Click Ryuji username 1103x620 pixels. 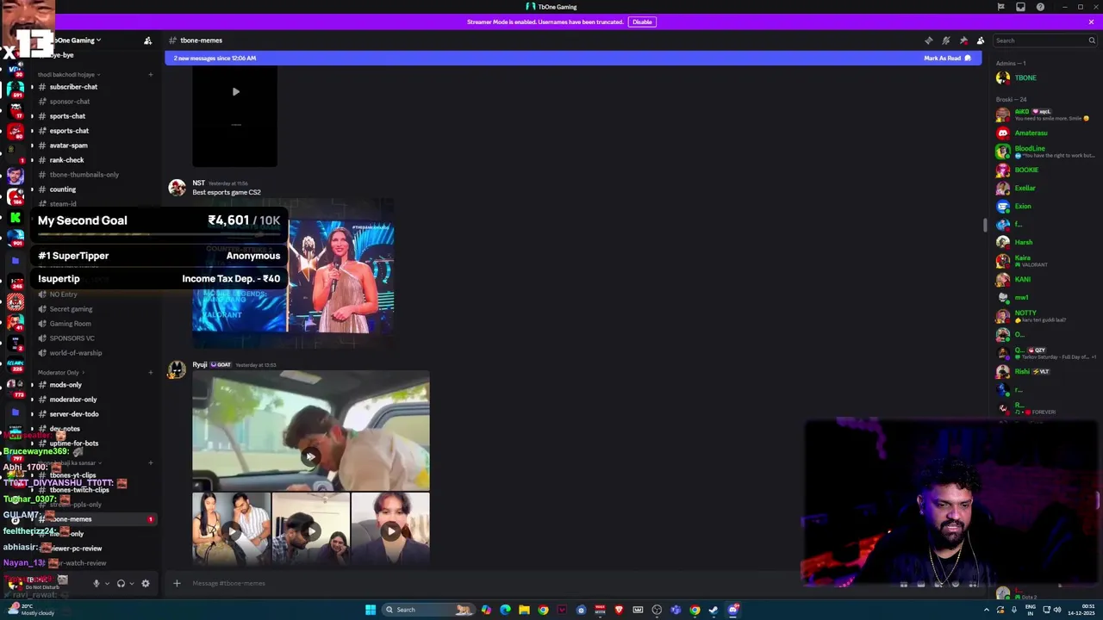pos(199,365)
